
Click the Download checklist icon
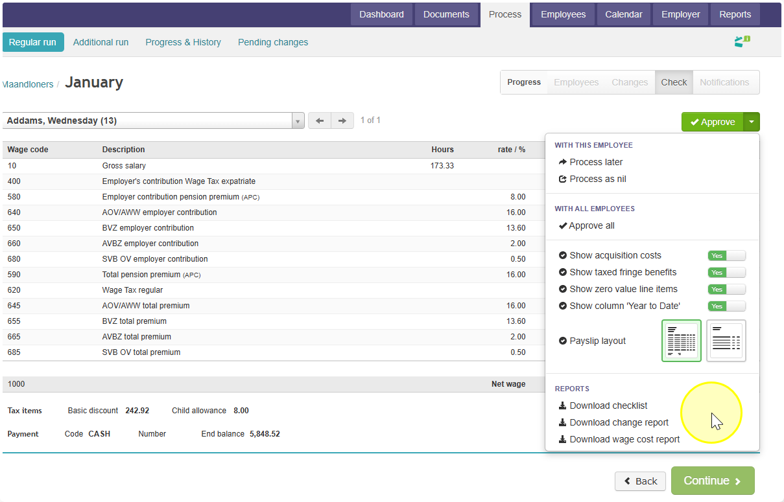pos(562,405)
